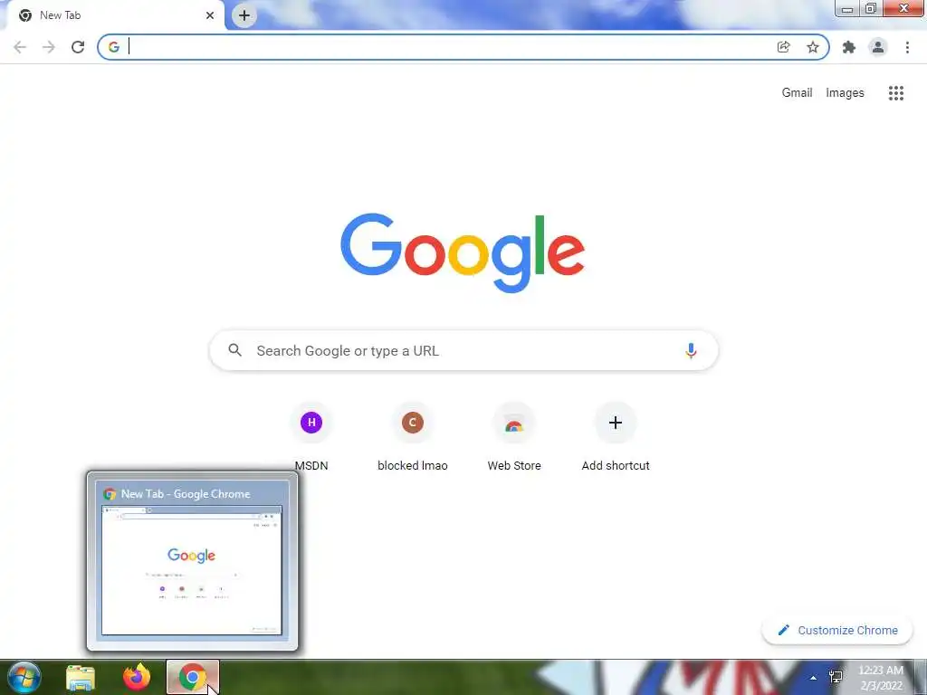This screenshot has width=927, height=695.
Task: Bookmark this tab with the star icon
Action: 813,47
